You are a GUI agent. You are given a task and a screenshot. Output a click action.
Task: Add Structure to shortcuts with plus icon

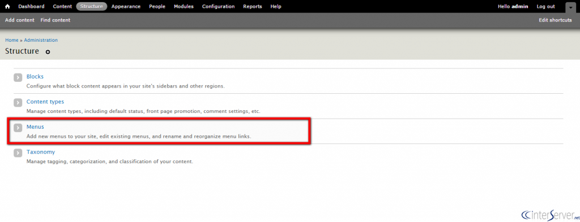48,52
